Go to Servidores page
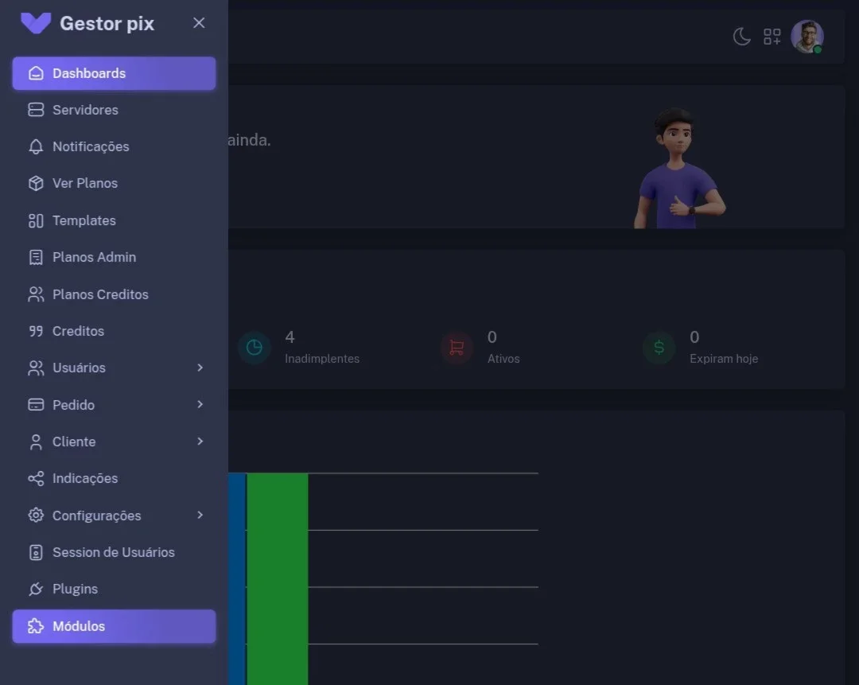This screenshot has height=685, width=859. point(114,110)
